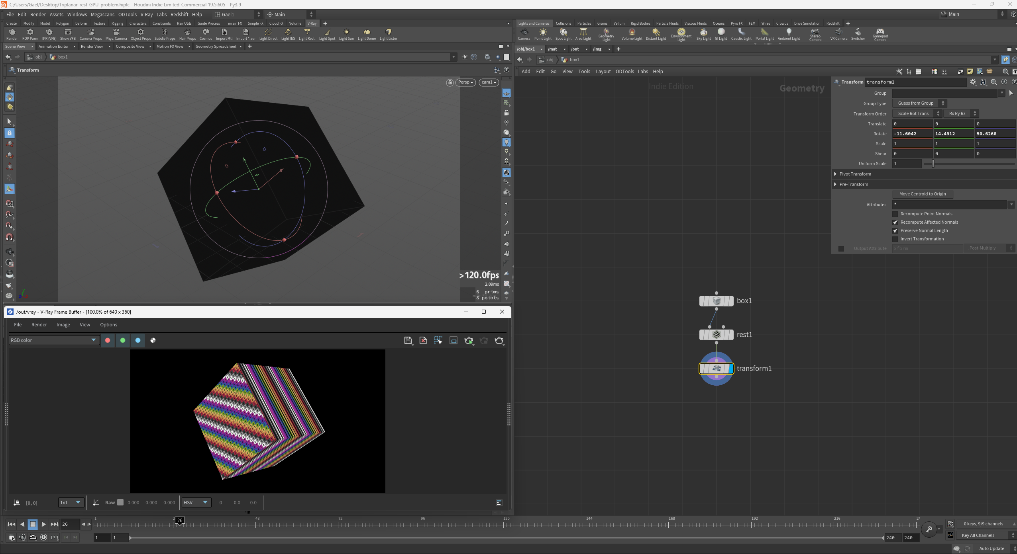This screenshot has width=1017, height=554.
Task: Add a Spot Light from shelf
Action: 563,34
